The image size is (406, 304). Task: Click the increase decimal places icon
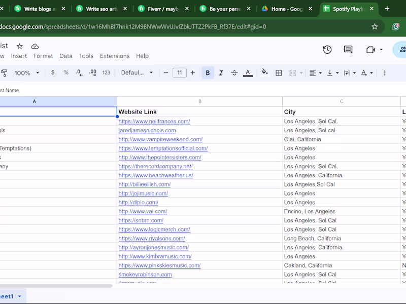pos(92,72)
